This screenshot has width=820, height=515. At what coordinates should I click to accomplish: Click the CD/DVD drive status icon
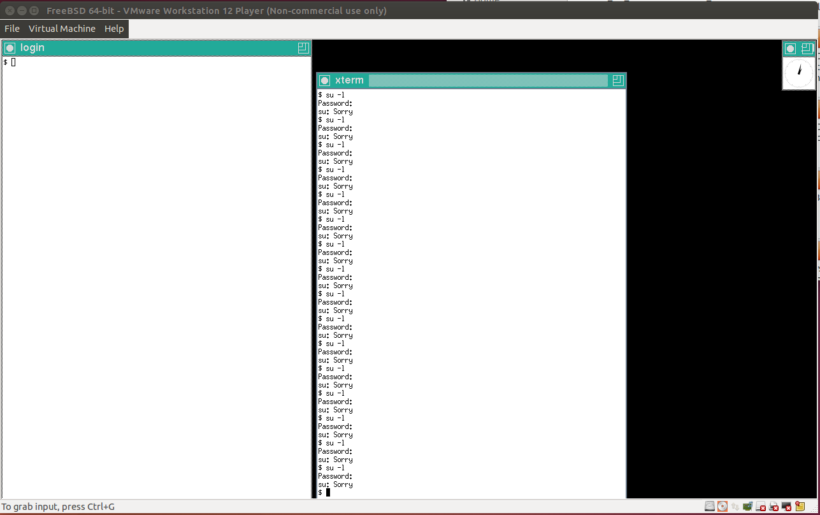(x=722, y=507)
